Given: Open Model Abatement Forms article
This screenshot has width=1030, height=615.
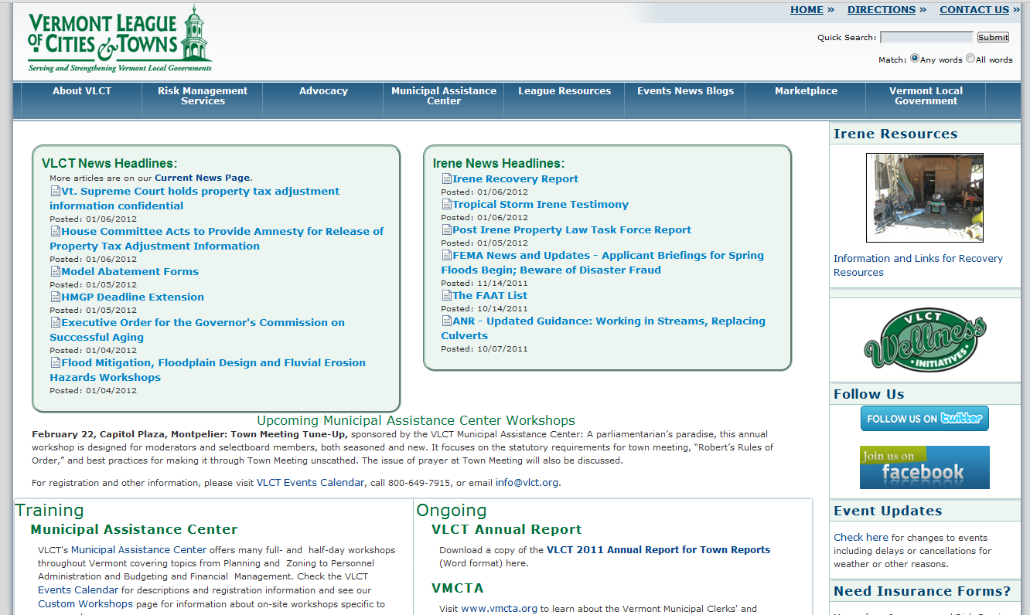Looking at the screenshot, I should point(130,271).
